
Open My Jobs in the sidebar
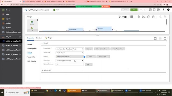[8, 28]
